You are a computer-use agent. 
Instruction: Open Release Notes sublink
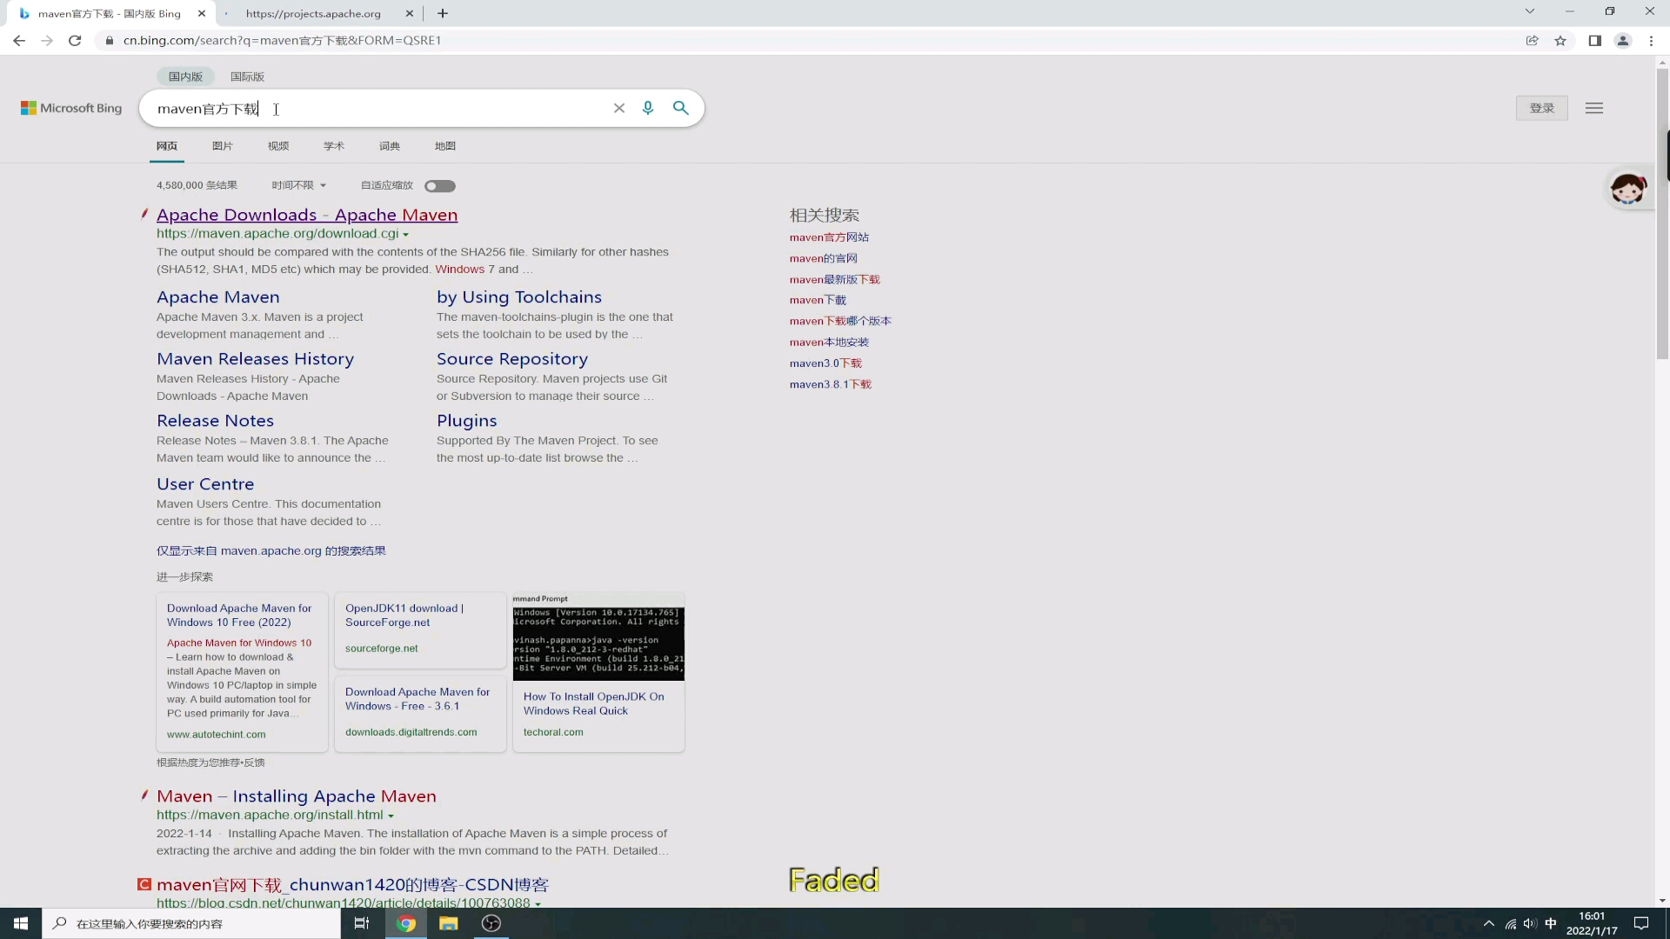click(215, 421)
